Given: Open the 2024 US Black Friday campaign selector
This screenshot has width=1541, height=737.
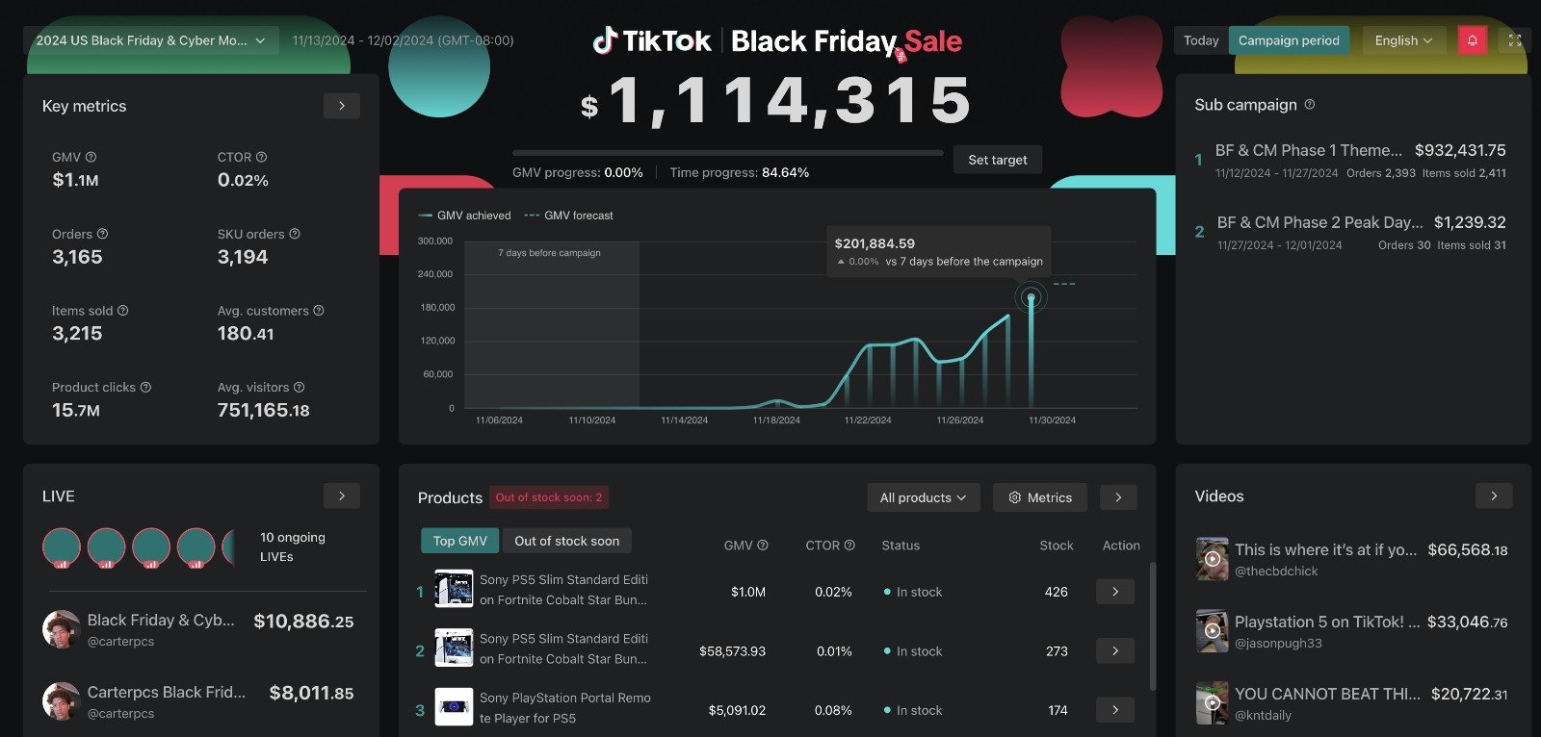Looking at the screenshot, I should click(151, 40).
